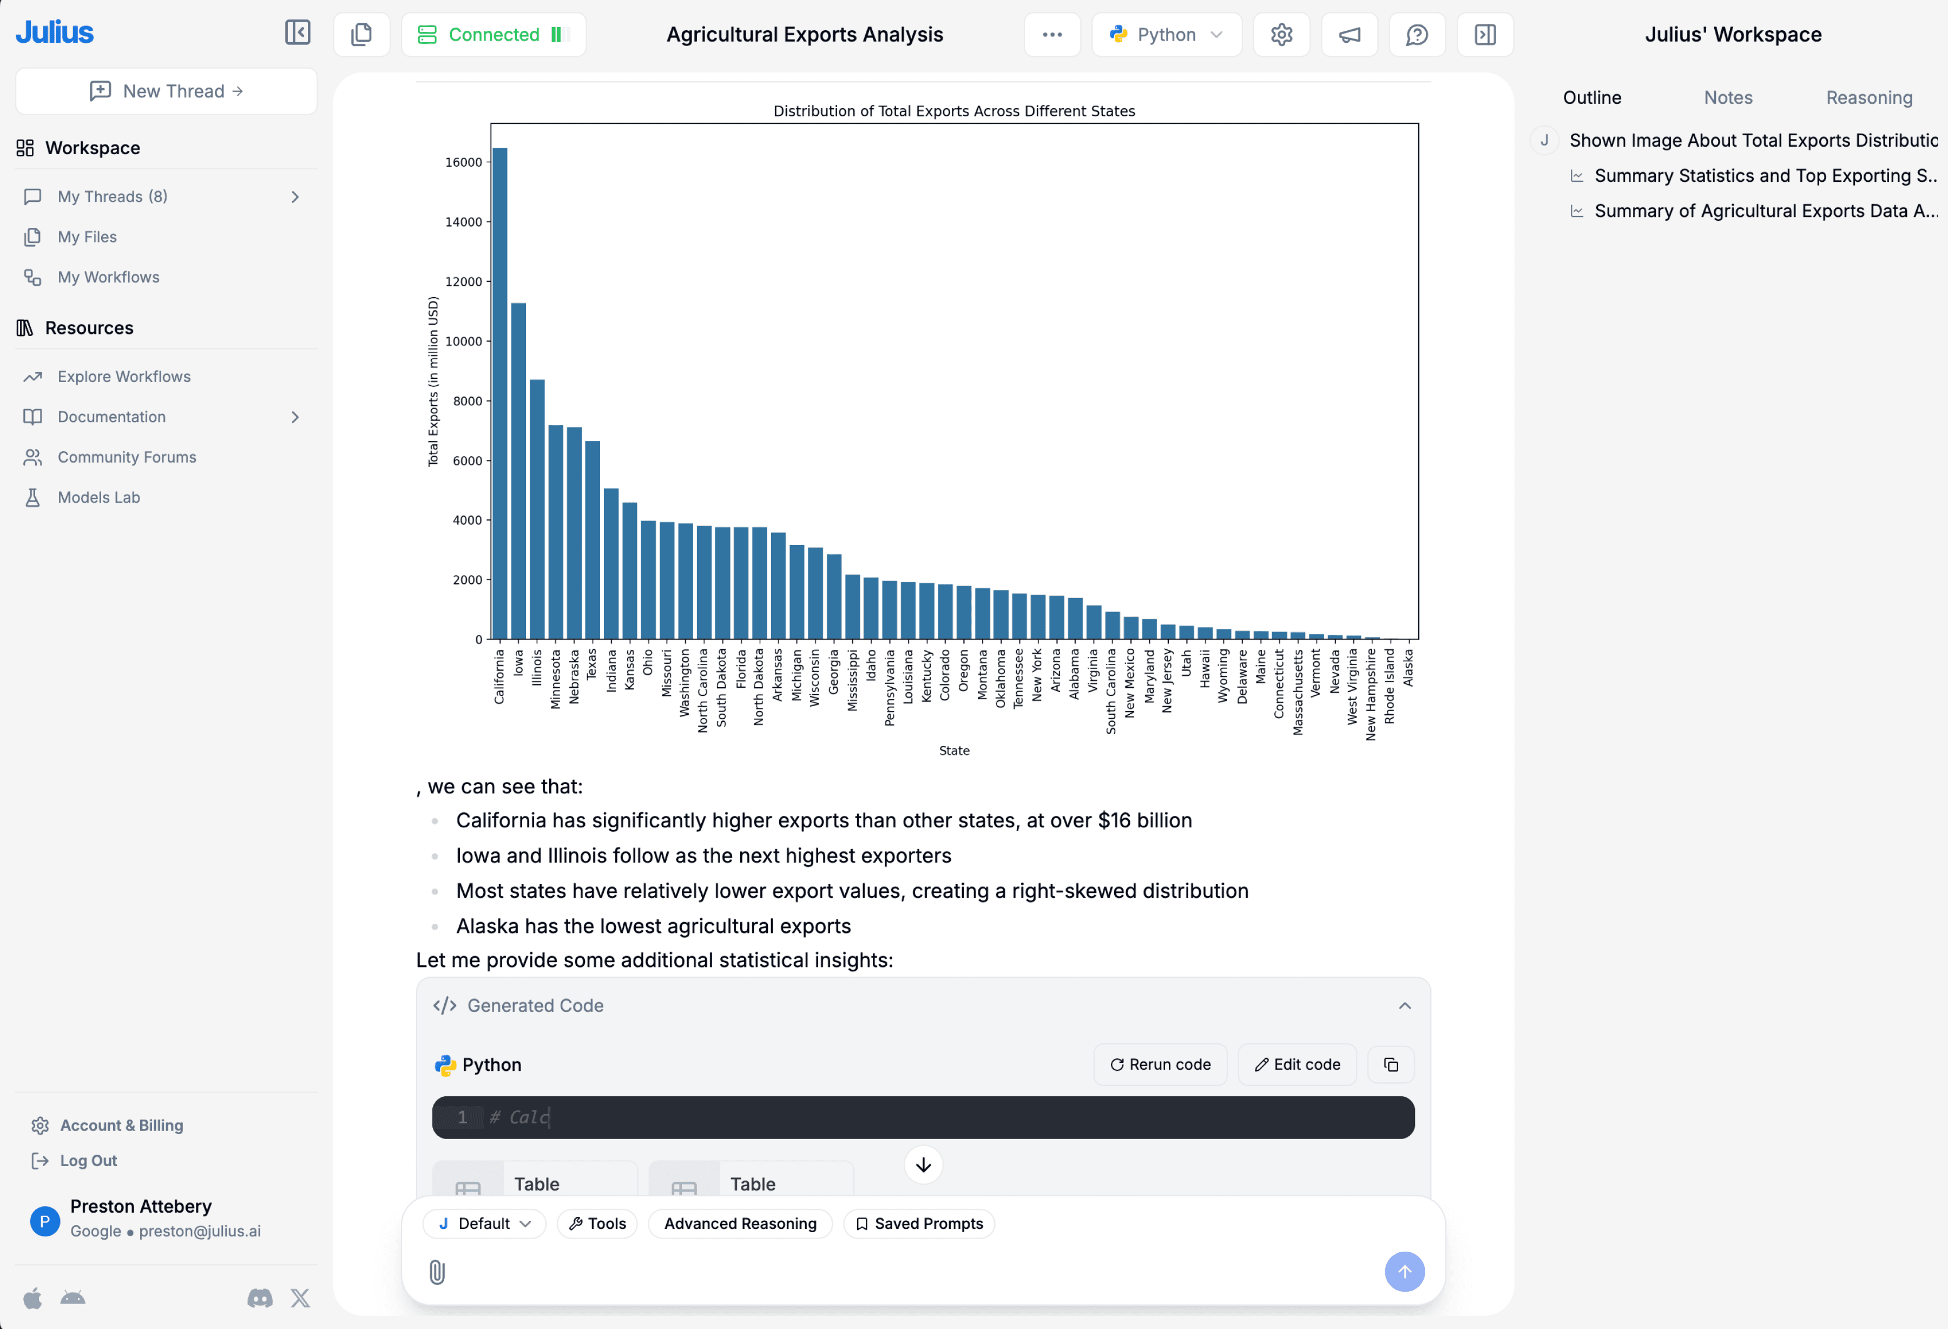Open the Julius Discord community
The image size is (1948, 1329).
260,1298
